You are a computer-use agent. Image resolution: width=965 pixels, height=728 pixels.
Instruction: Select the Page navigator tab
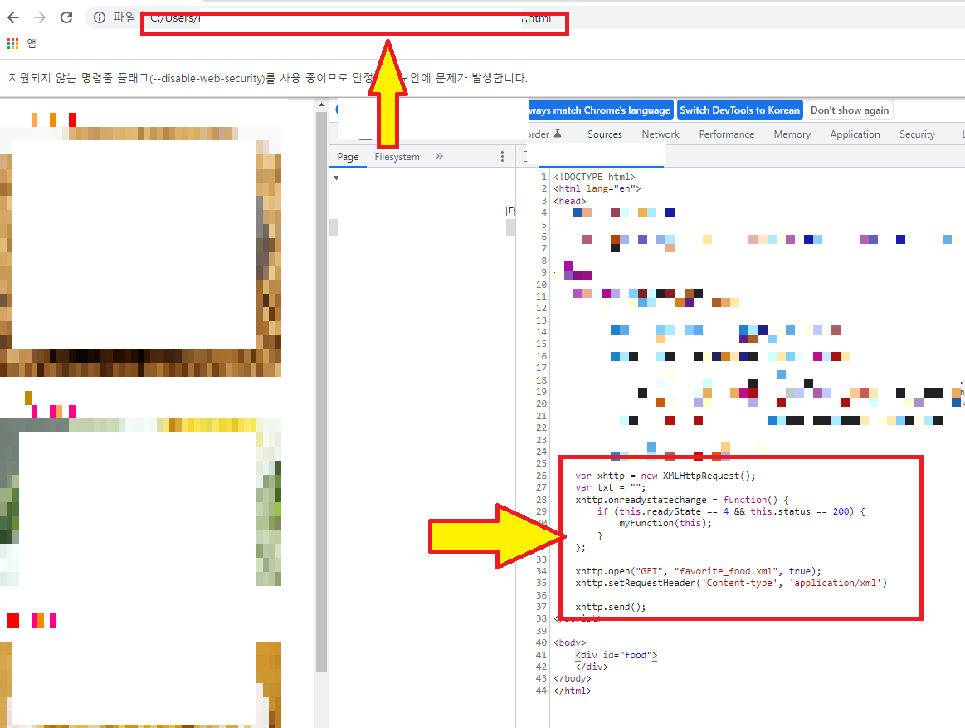(348, 157)
